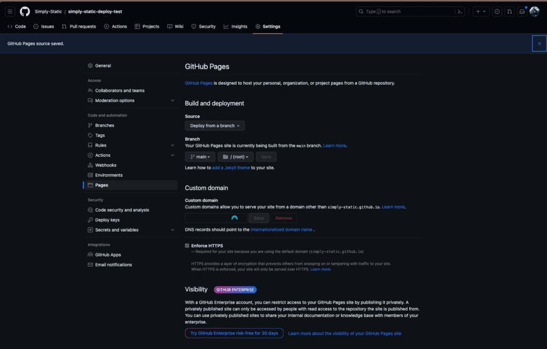Open the issues icon in header
The height and width of the screenshot is (349, 547).
[497, 12]
